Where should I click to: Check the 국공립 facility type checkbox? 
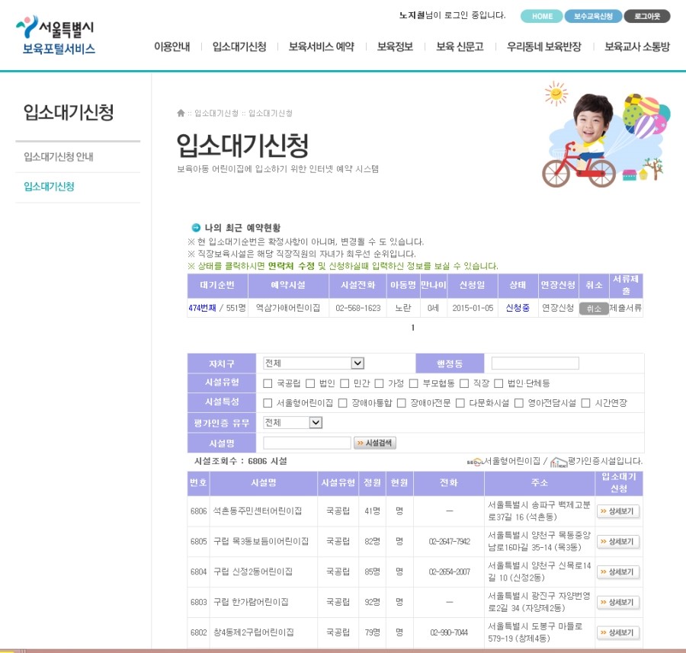click(x=268, y=383)
